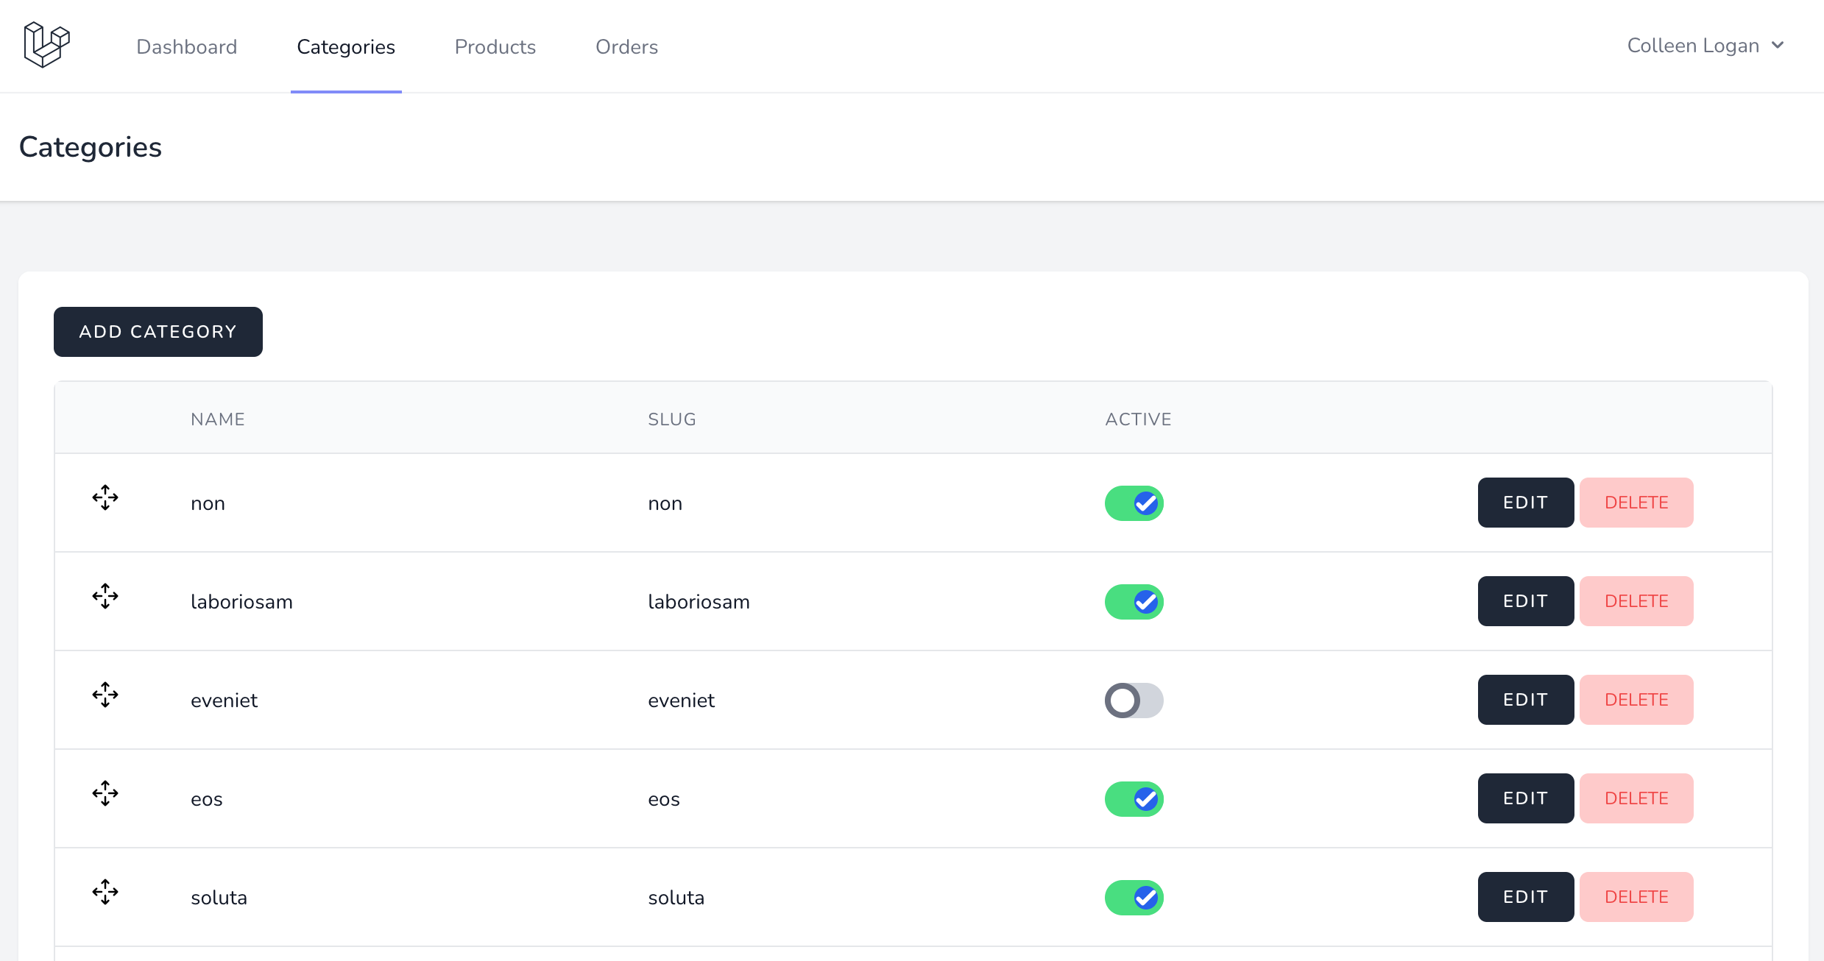Delete the eos category
The image size is (1824, 961).
(x=1636, y=798)
